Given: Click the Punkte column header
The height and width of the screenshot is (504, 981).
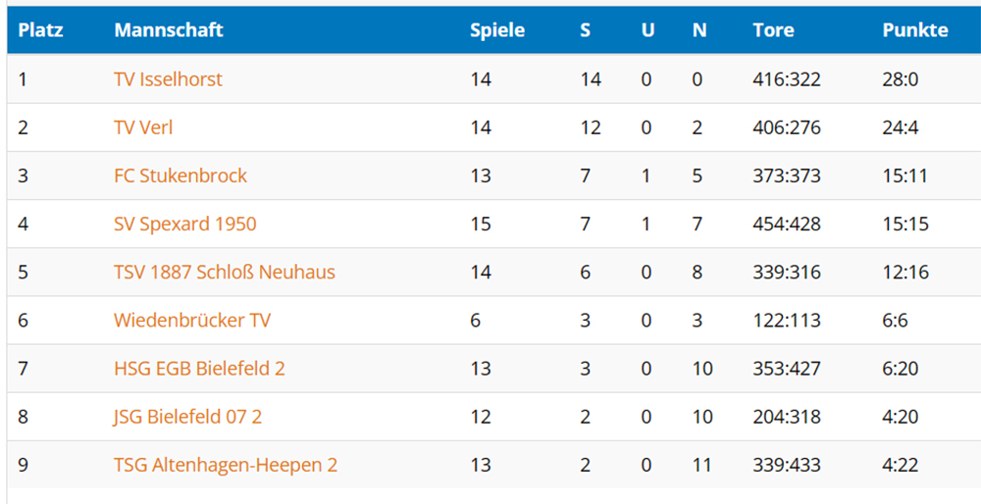Looking at the screenshot, I should coord(915,30).
